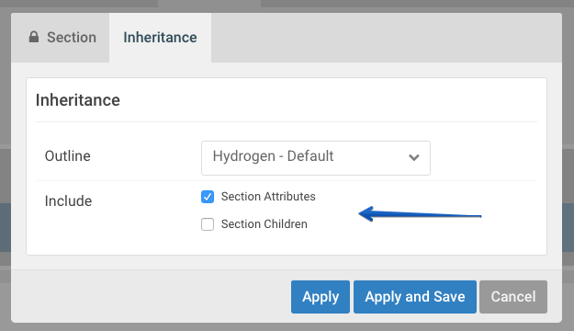This screenshot has width=574, height=331.
Task: Switch to the Section tab
Action: click(61, 38)
